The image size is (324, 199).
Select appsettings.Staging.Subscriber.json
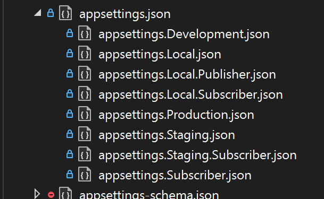(x=197, y=155)
